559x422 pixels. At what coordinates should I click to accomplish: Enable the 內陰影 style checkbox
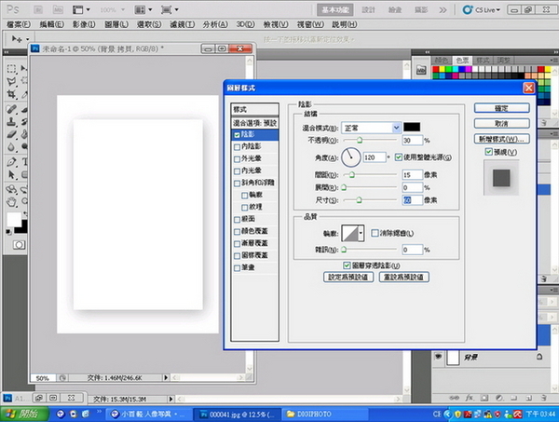tap(237, 147)
